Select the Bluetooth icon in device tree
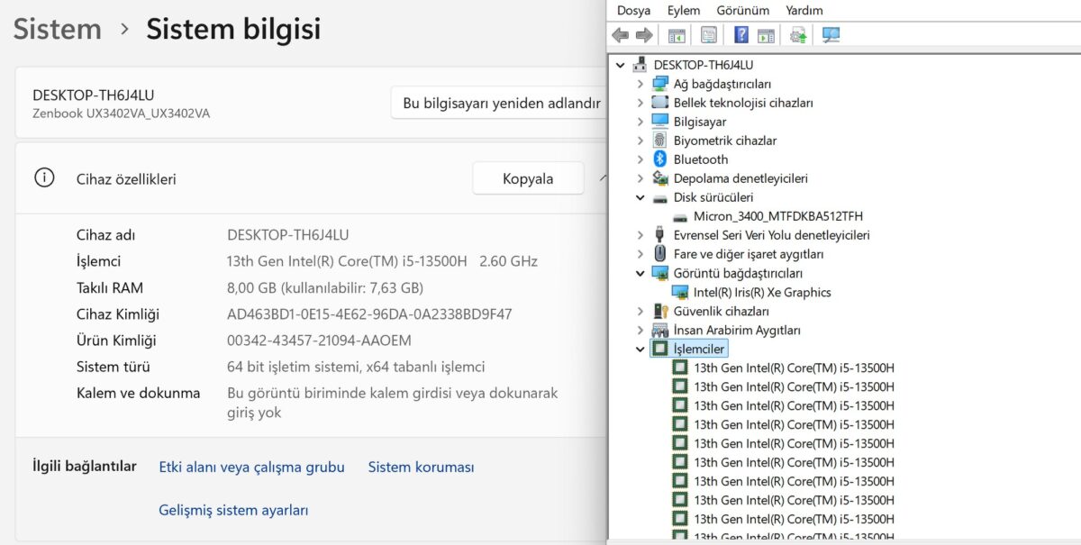The height and width of the screenshot is (545, 1081). (x=660, y=159)
